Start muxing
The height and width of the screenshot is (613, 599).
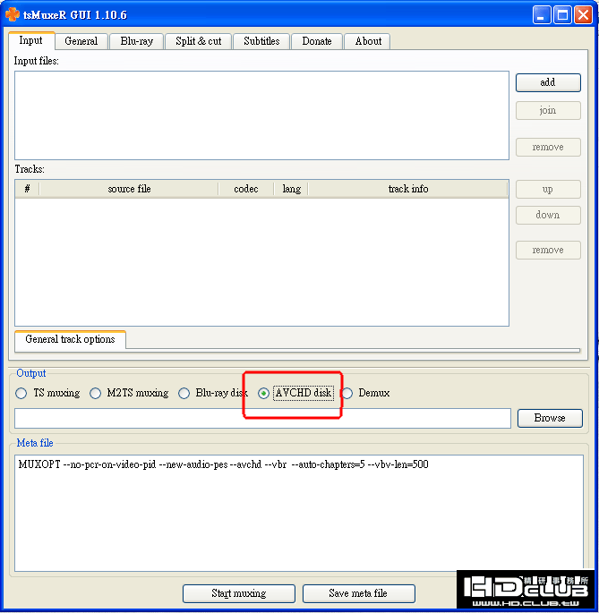tap(239, 593)
